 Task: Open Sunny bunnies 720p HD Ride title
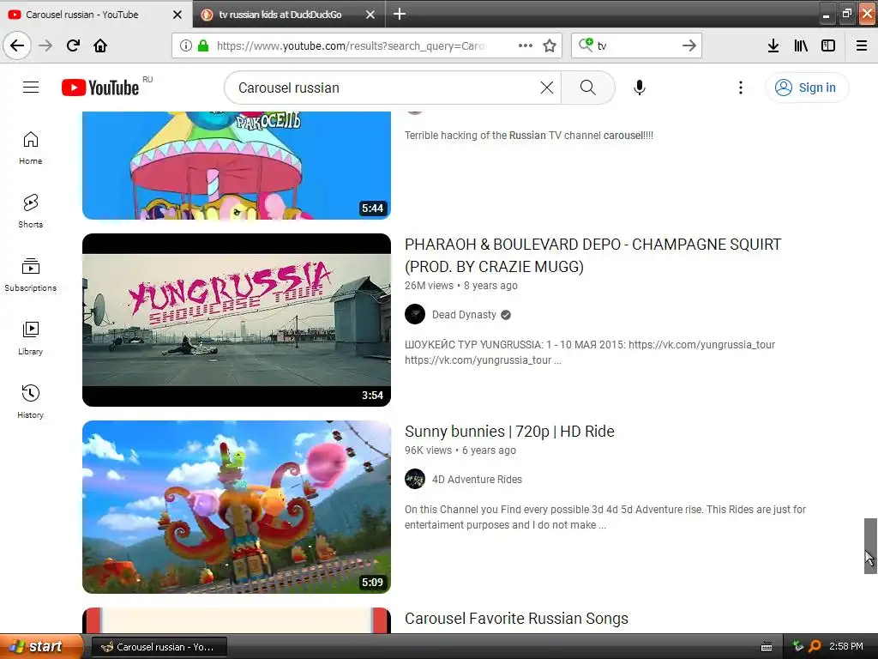tap(509, 431)
